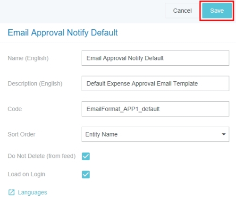This screenshot has width=236, height=208.
Task: Toggle the Load on Login checkbox
Action: click(x=86, y=174)
